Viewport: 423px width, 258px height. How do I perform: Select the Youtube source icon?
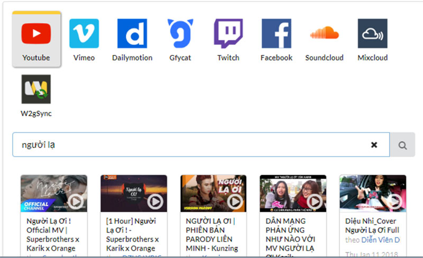click(36, 33)
